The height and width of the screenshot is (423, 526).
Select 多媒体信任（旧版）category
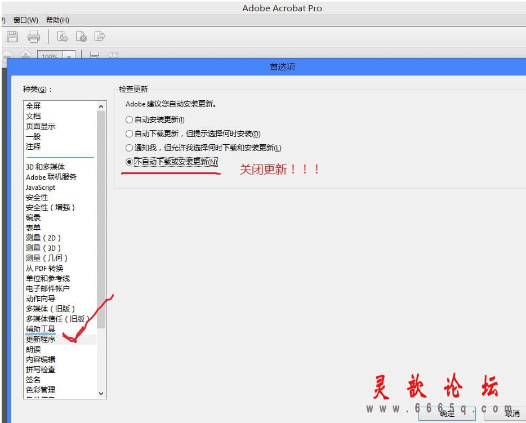click(x=57, y=319)
